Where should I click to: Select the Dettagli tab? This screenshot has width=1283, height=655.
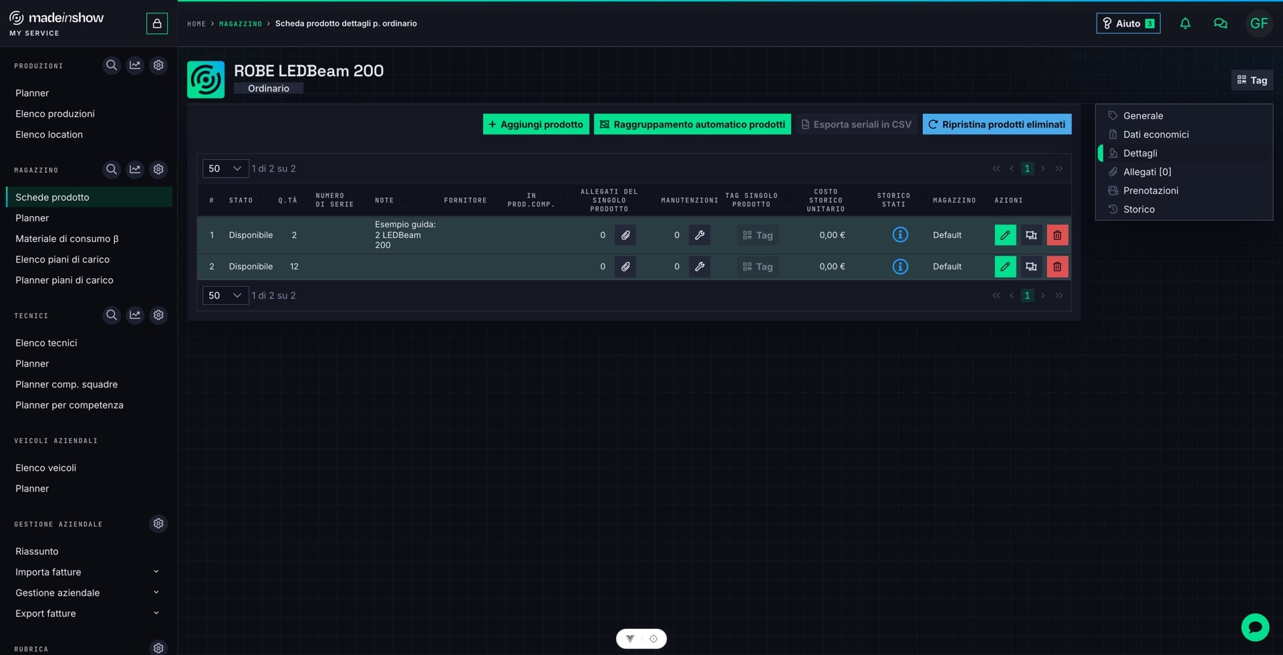click(x=1184, y=153)
